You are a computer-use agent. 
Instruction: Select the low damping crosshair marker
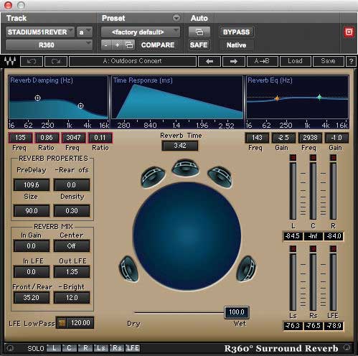tap(37, 98)
